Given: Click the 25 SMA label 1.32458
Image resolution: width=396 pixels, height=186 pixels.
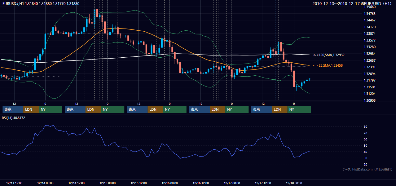Looking at the screenshot, I should pyautogui.click(x=328, y=65).
